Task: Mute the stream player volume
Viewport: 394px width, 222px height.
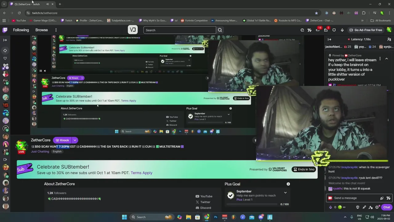Action: click(45, 71)
